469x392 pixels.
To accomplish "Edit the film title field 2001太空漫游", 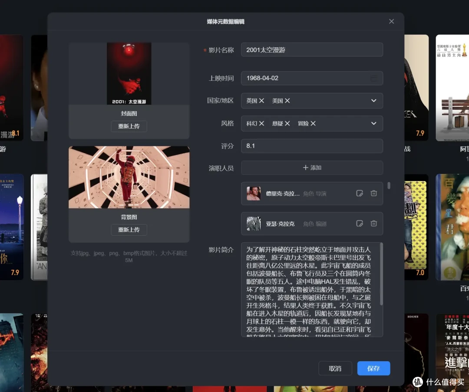I will [x=312, y=49].
